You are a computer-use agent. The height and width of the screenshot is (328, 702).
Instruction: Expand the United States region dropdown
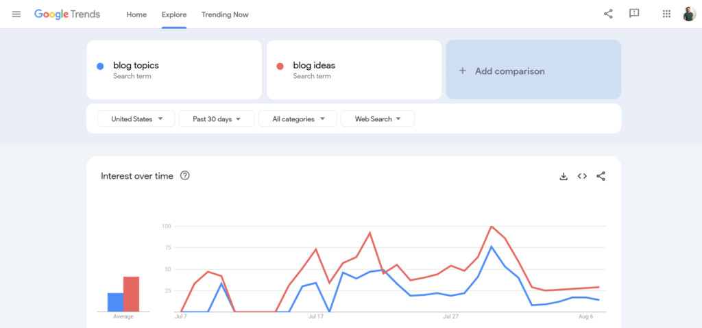(x=136, y=119)
